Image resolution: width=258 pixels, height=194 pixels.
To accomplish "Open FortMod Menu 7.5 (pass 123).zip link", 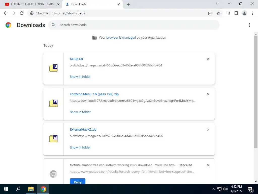I will click(x=94, y=94).
